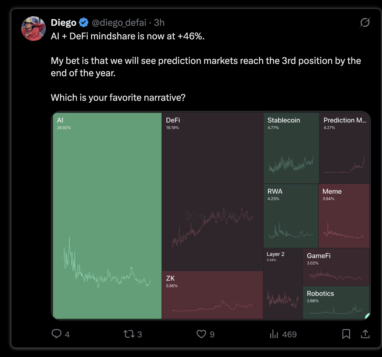The height and width of the screenshot is (357, 382).
Task: Click the Meme 3.94% red tile
Action: tap(344, 216)
